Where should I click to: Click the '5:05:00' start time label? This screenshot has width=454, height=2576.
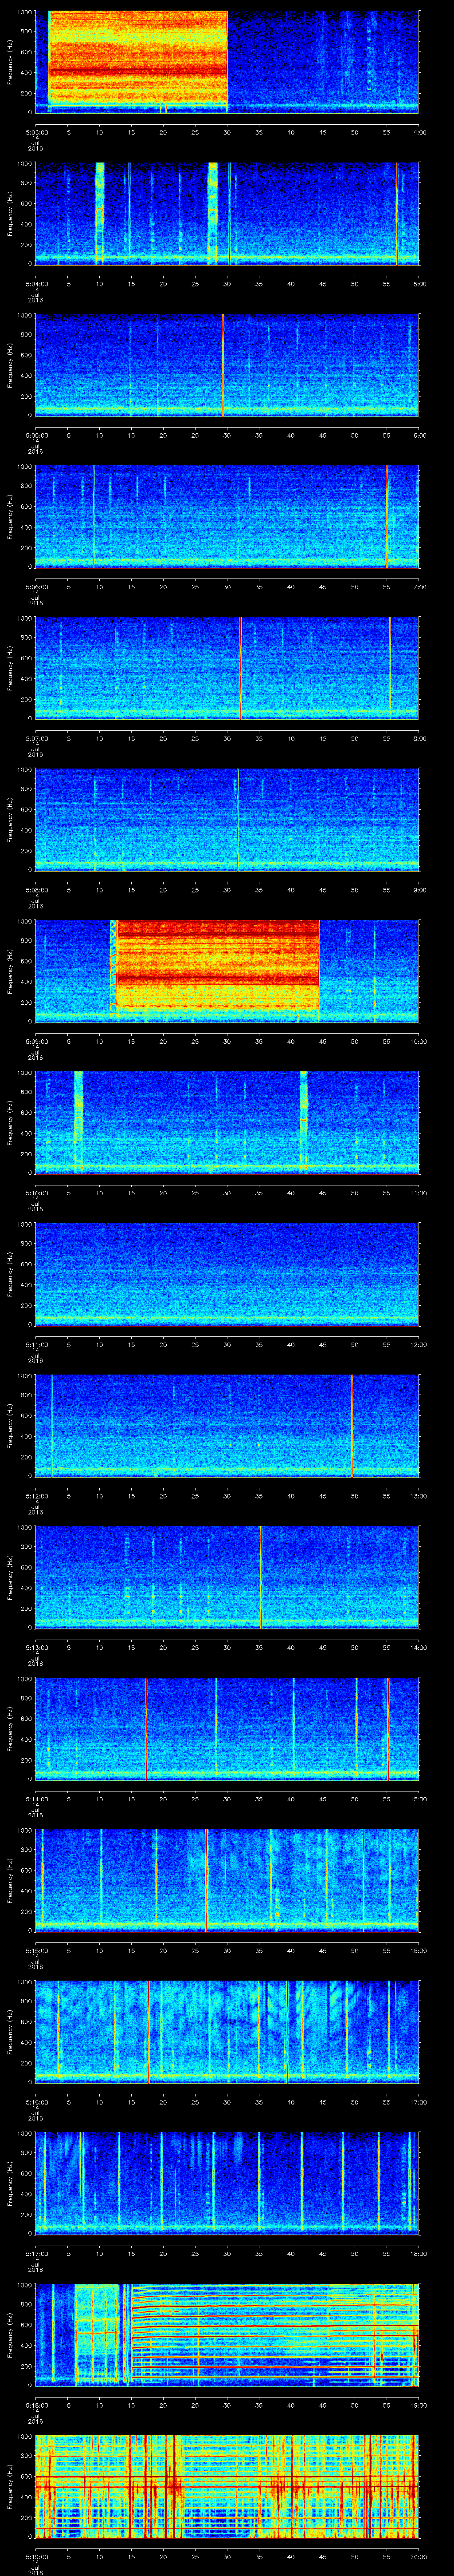pyautogui.click(x=36, y=436)
